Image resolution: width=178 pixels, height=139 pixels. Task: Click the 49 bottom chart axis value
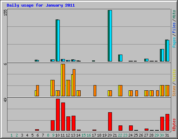pos(5,100)
